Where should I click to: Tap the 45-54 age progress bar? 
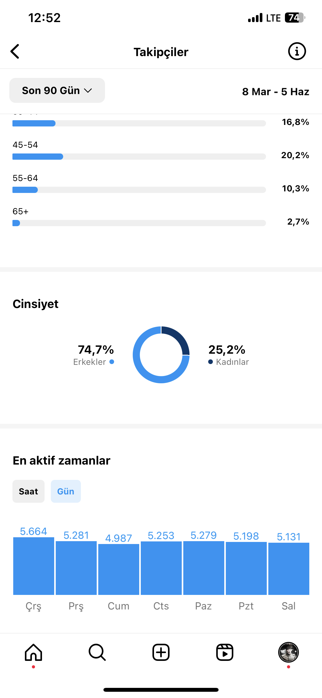[x=139, y=157]
